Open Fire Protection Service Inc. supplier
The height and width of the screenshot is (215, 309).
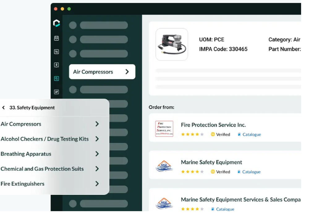tap(213, 125)
